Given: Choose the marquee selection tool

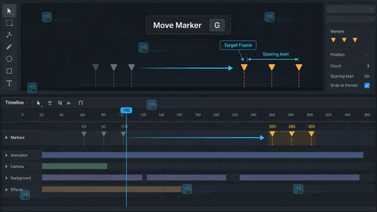Looking at the screenshot, I should coord(9,23).
